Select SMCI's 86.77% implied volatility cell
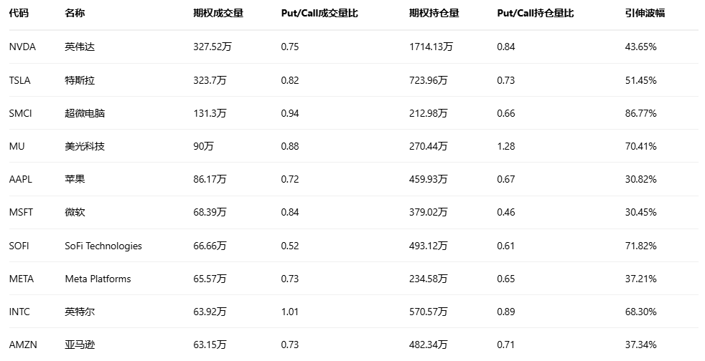Screen dimensions: 705x361 [640, 113]
